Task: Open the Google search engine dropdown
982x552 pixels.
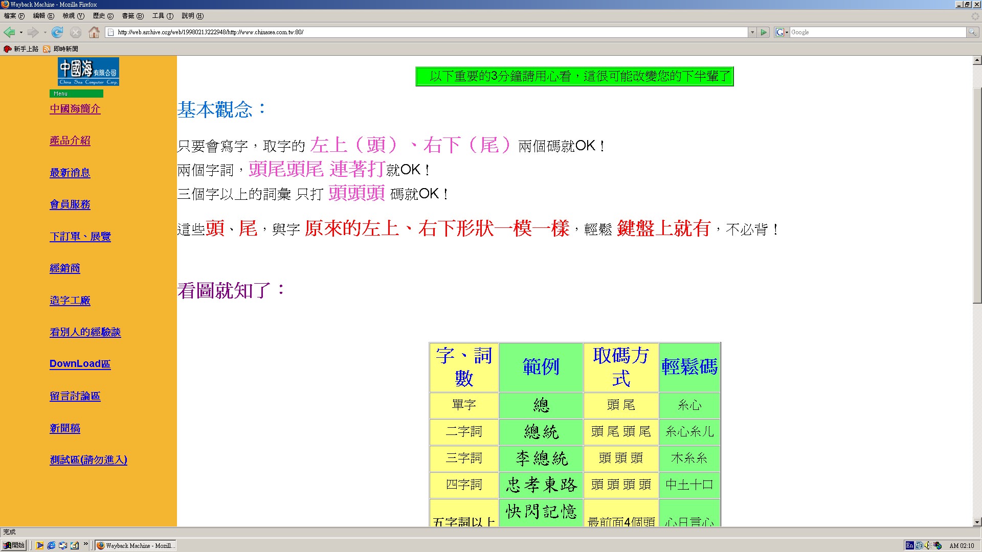Action: click(782, 32)
